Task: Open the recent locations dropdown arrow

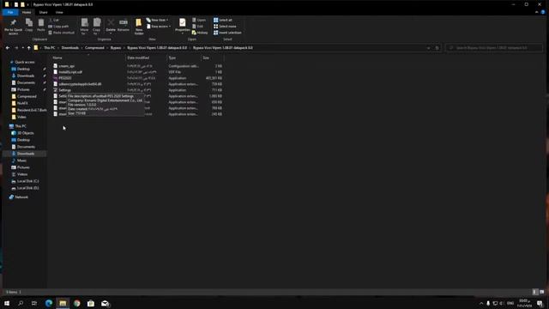Action: pyautogui.click(x=23, y=48)
